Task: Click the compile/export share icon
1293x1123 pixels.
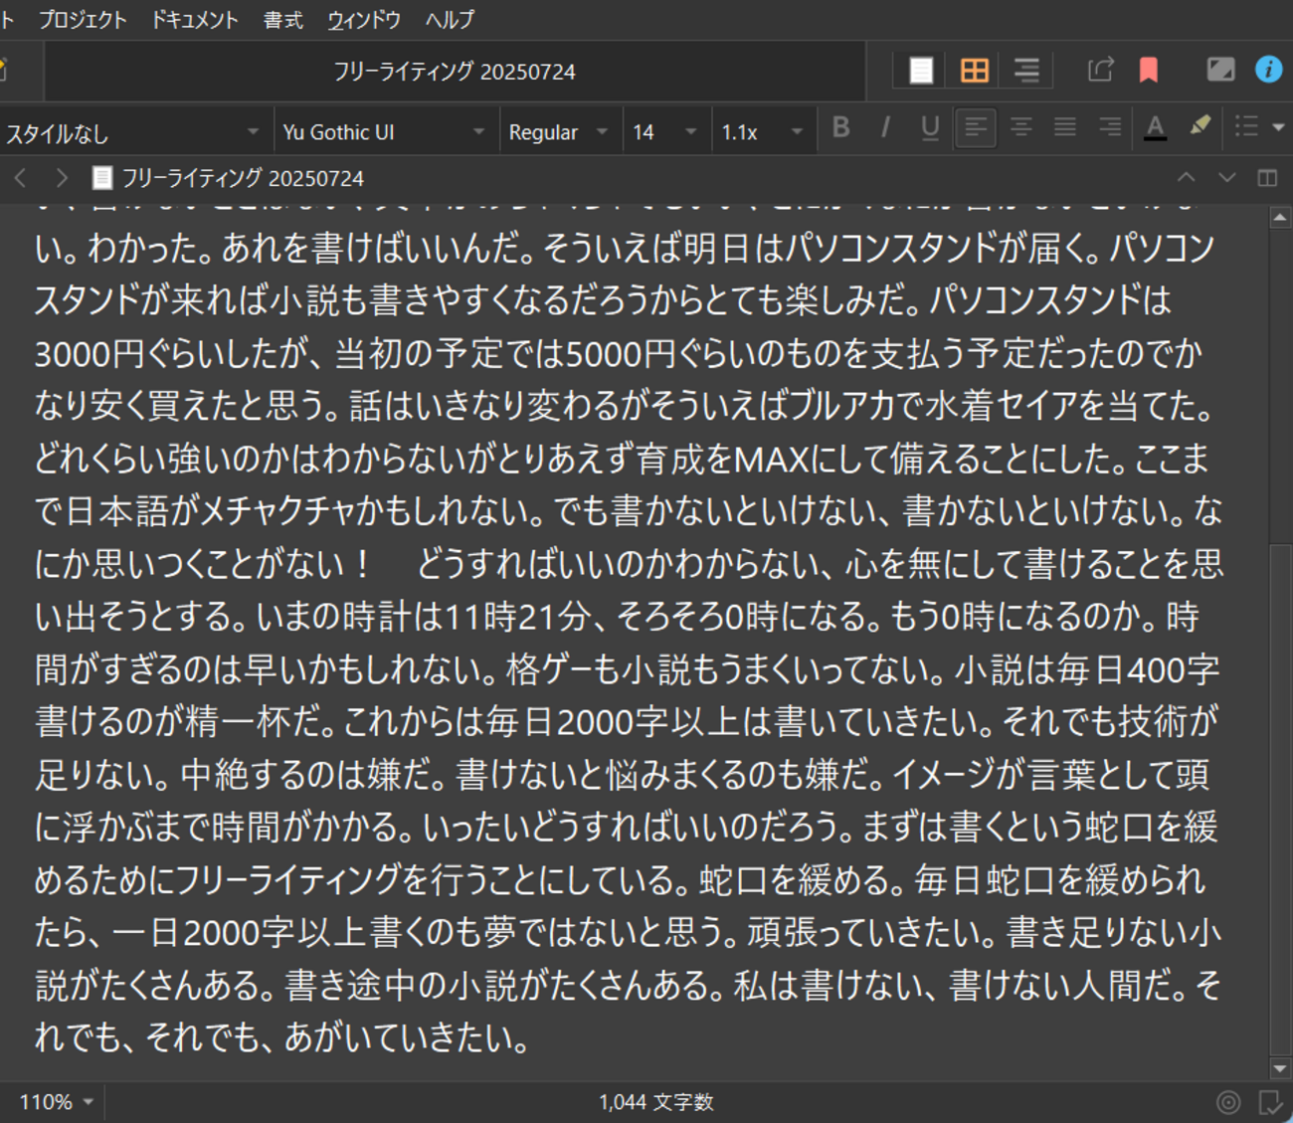Action: [x=1100, y=70]
